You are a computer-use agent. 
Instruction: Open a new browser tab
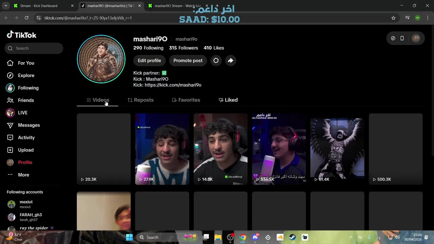[x=217, y=6]
